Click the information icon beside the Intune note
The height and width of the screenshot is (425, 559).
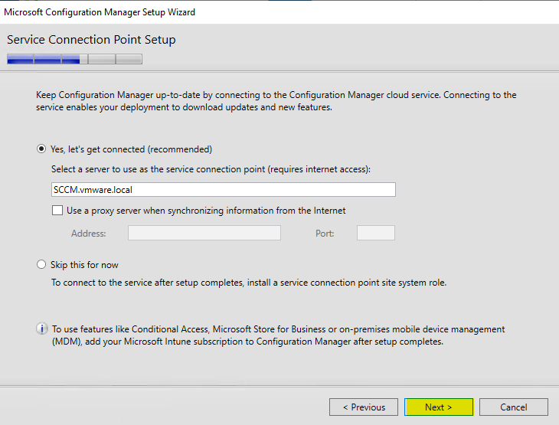(42, 329)
